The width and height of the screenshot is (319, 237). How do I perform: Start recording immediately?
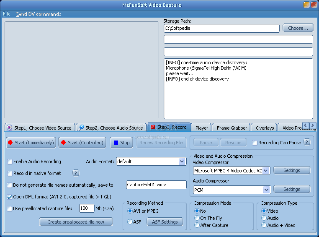click(x=31, y=143)
